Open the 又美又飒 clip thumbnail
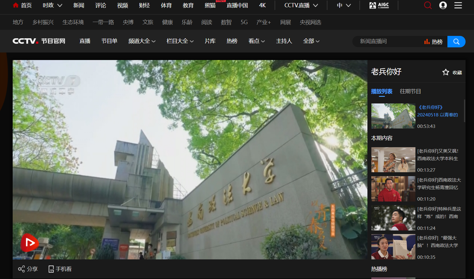Image resolution: width=474 pixels, height=279 pixels. [393, 160]
